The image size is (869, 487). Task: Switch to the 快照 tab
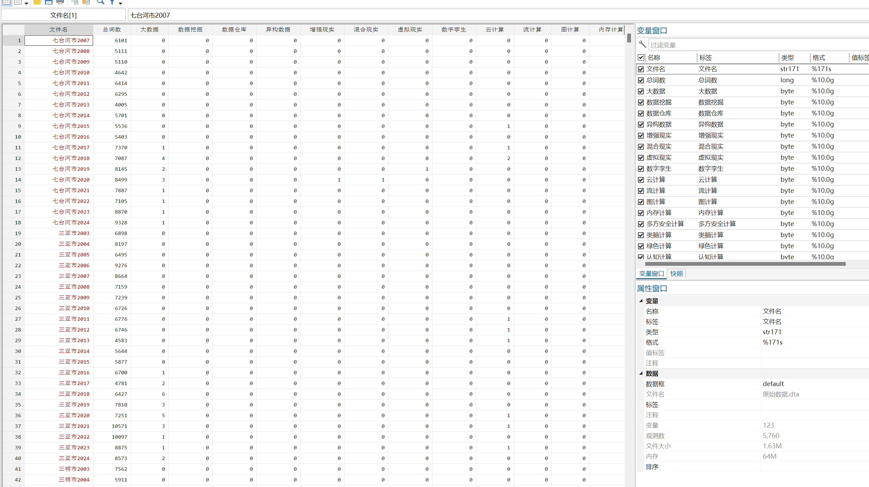[x=676, y=274]
